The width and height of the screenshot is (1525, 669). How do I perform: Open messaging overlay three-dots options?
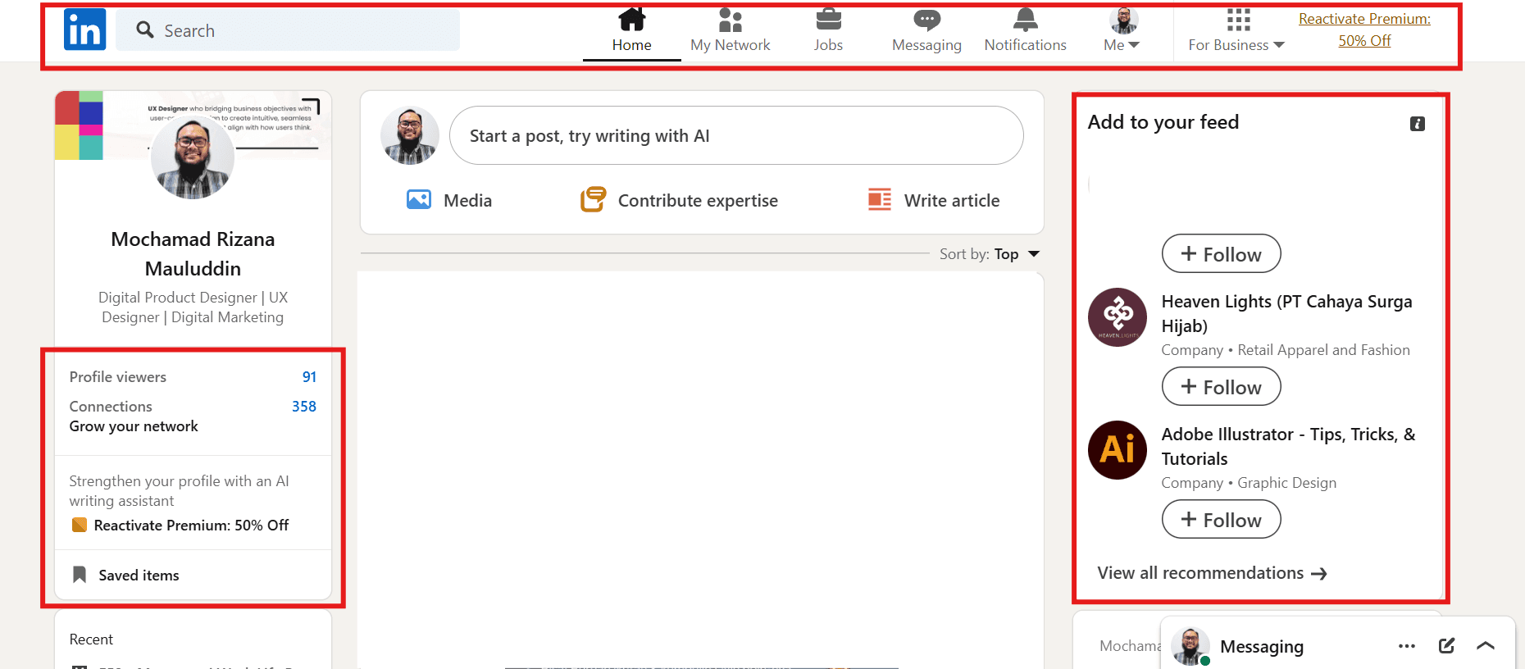click(x=1407, y=646)
